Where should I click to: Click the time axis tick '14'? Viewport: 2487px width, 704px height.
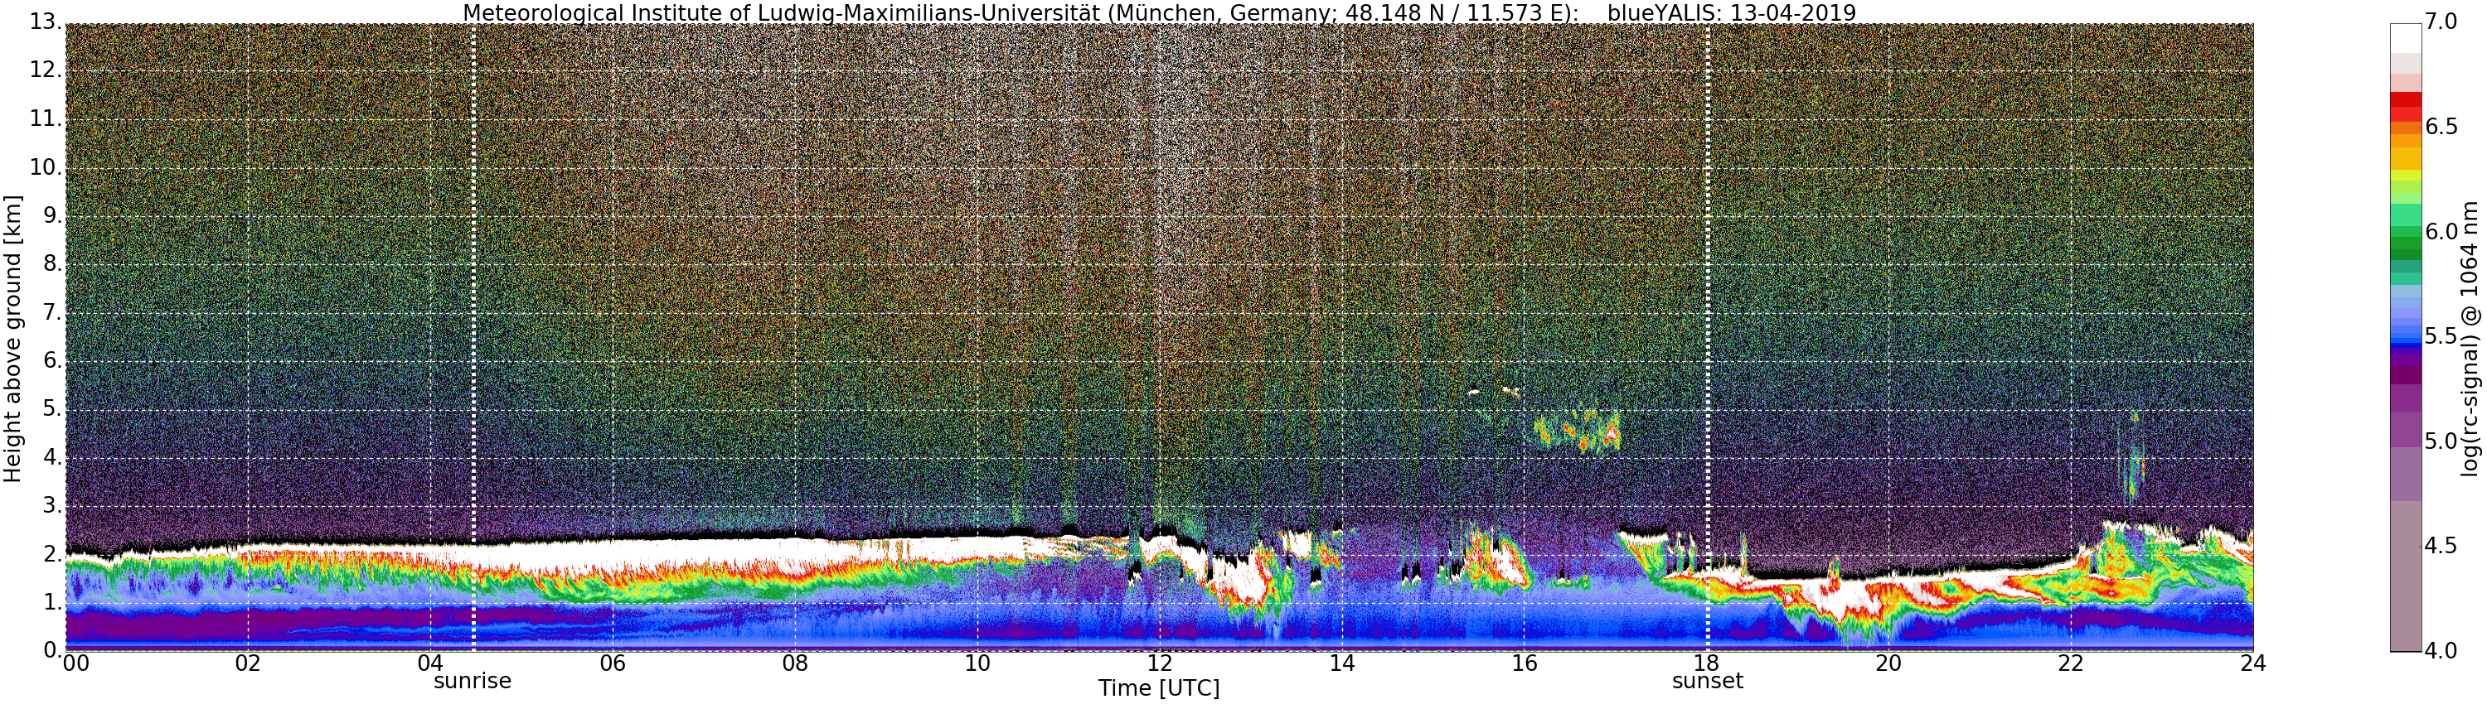[x=1342, y=663]
